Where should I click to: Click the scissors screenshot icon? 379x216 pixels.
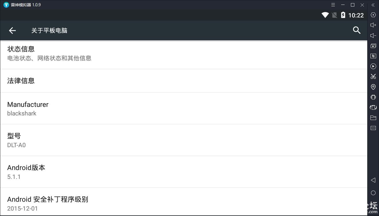tap(373, 77)
